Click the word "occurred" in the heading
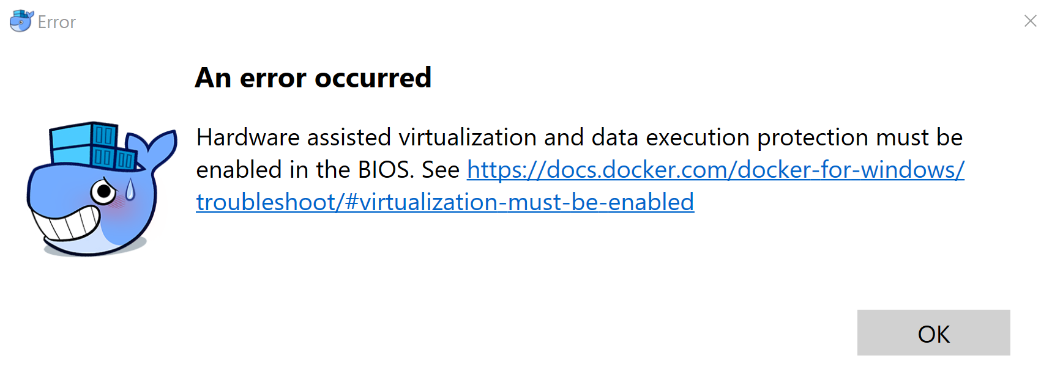Screen dimensions: 1052x383 [373, 78]
